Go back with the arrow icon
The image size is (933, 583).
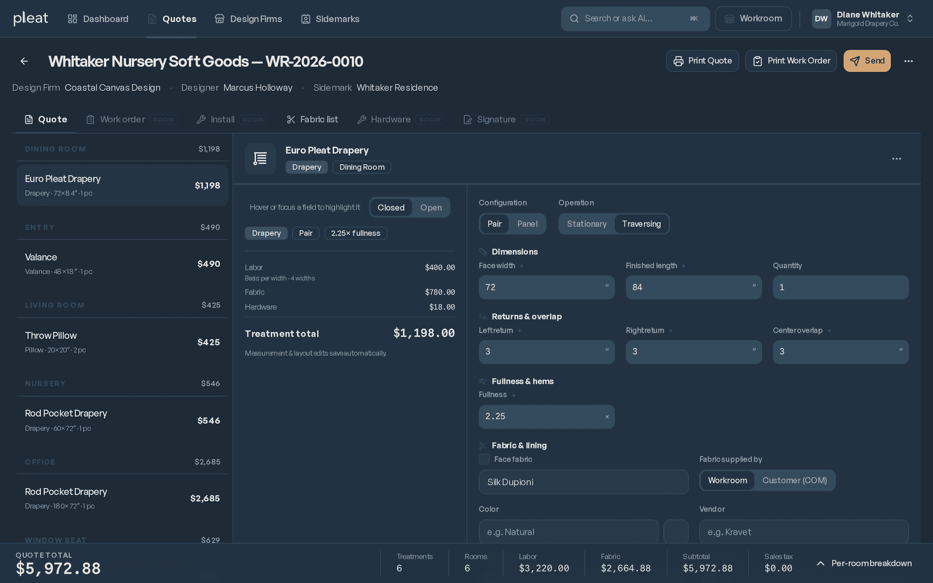[24, 61]
